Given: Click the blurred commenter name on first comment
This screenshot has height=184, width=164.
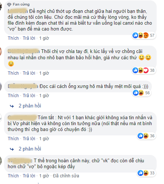Looking at the screenshot, I should click(x=18, y=11).
